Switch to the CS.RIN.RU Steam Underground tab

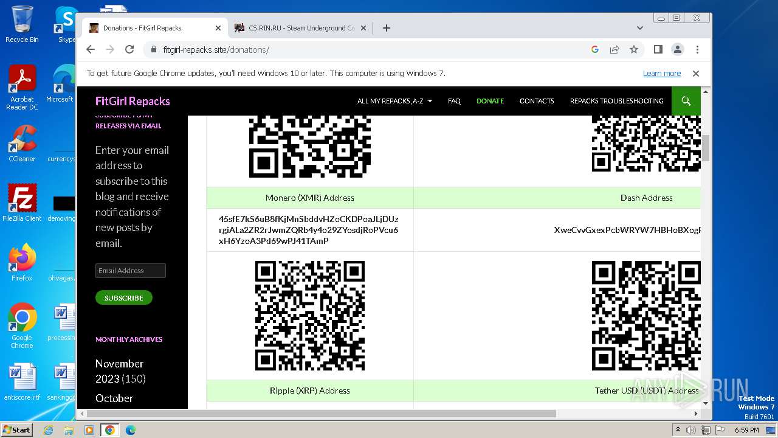[300, 28]
